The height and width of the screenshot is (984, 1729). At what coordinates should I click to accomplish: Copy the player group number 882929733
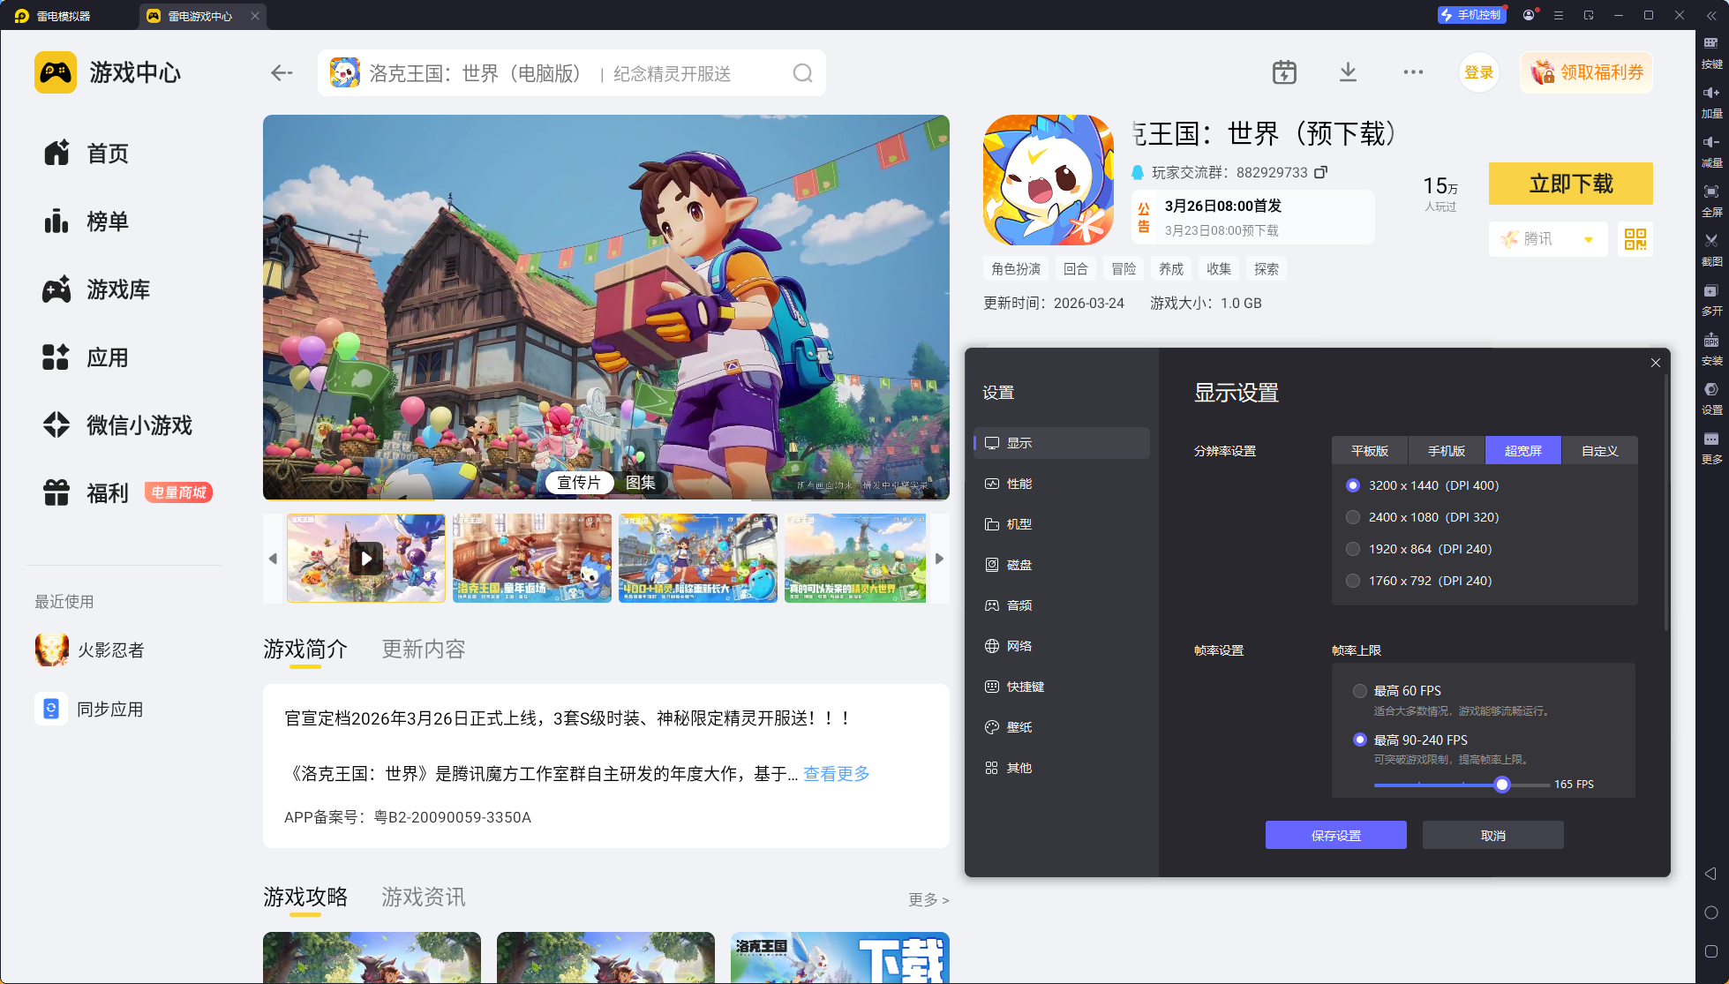pyautogui.click(x=1320, y=172)
